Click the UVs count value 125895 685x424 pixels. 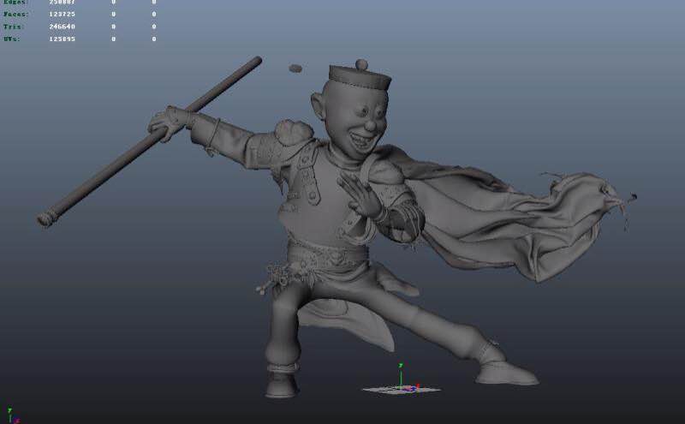(x=62, y=39)
